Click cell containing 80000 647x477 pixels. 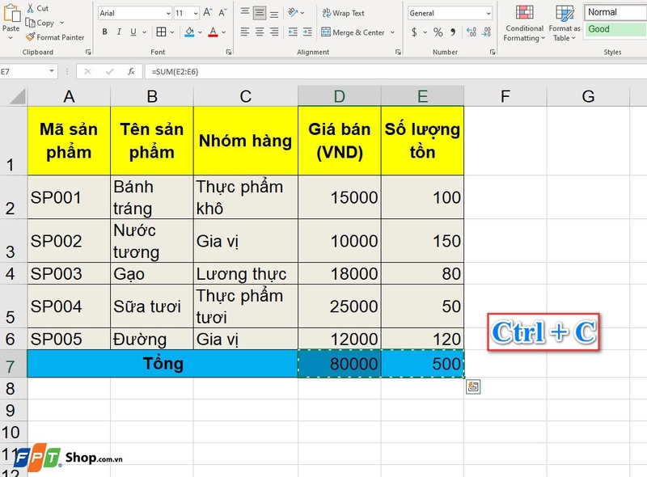coord(339,364)
